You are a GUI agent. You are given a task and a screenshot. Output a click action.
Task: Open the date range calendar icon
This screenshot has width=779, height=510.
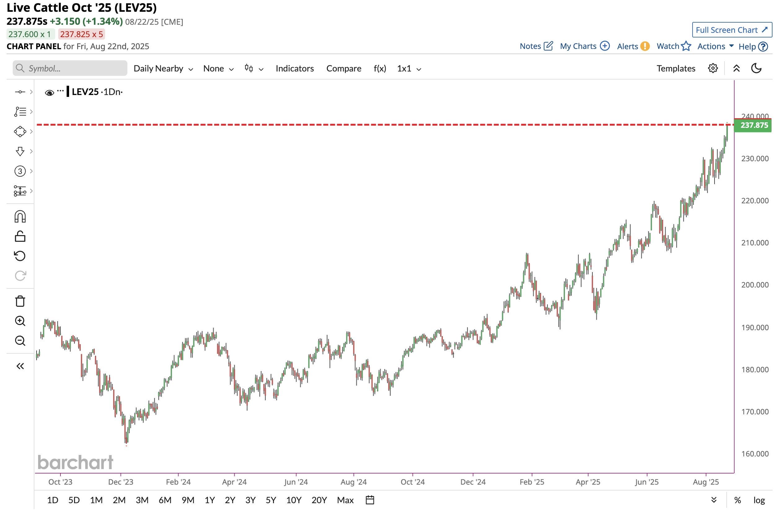(x=370, y=500)
